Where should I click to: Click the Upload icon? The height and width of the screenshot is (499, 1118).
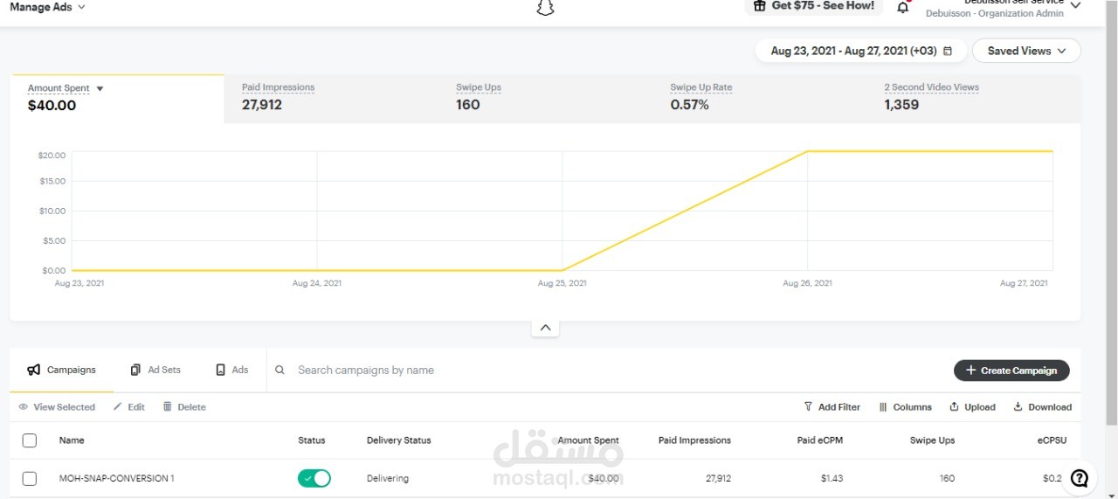pyautogui.click(x=955, y=407)
